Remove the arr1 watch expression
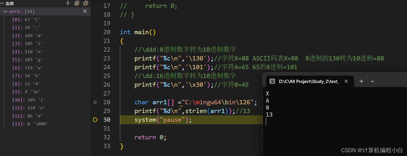The height and width of the screenshot is (156, 407). pos(85,11)
